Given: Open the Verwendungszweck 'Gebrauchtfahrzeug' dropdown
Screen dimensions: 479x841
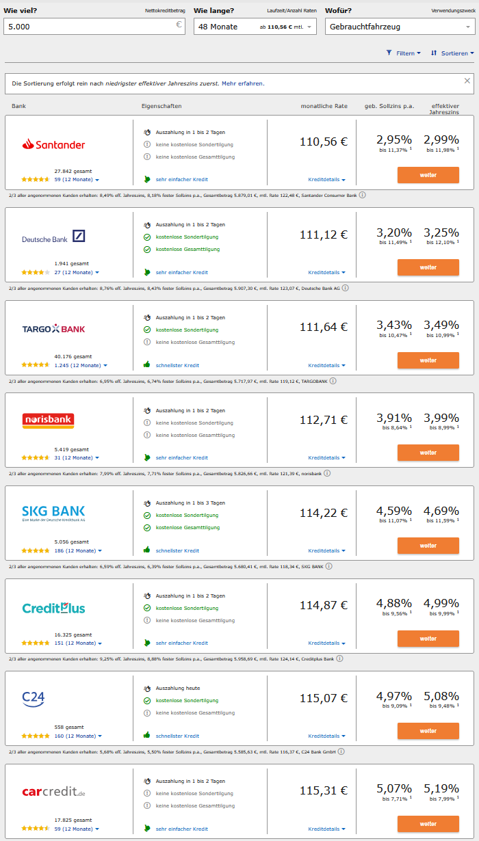Looking at the screenshot, I should [400, 27].
